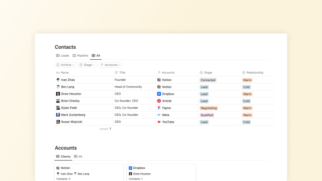Open the Drew Houston contact page
The height and width of the screenshot is (181, 322).
point(71,94)
